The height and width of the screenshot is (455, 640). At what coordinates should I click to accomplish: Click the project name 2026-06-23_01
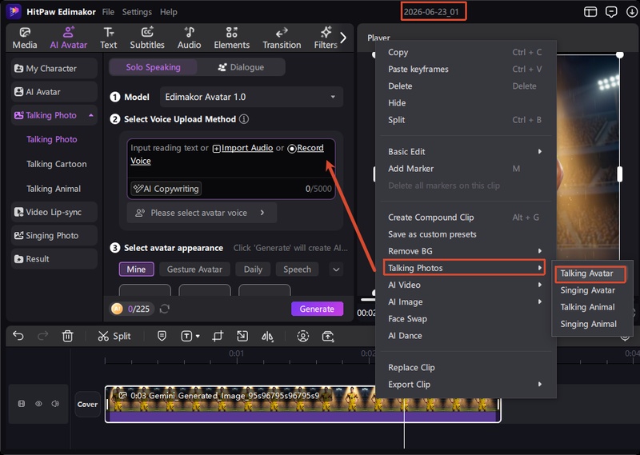coord(433,12)
